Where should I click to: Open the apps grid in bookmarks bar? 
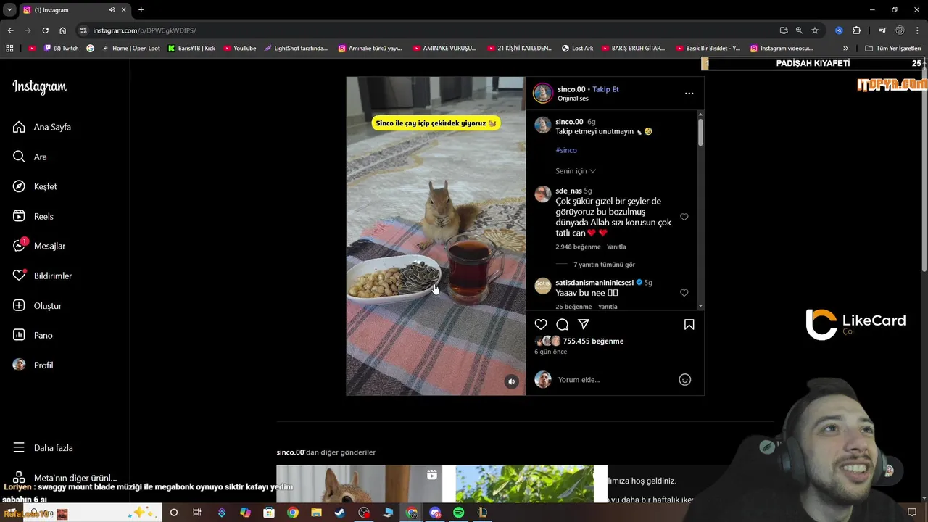[9, 49]
